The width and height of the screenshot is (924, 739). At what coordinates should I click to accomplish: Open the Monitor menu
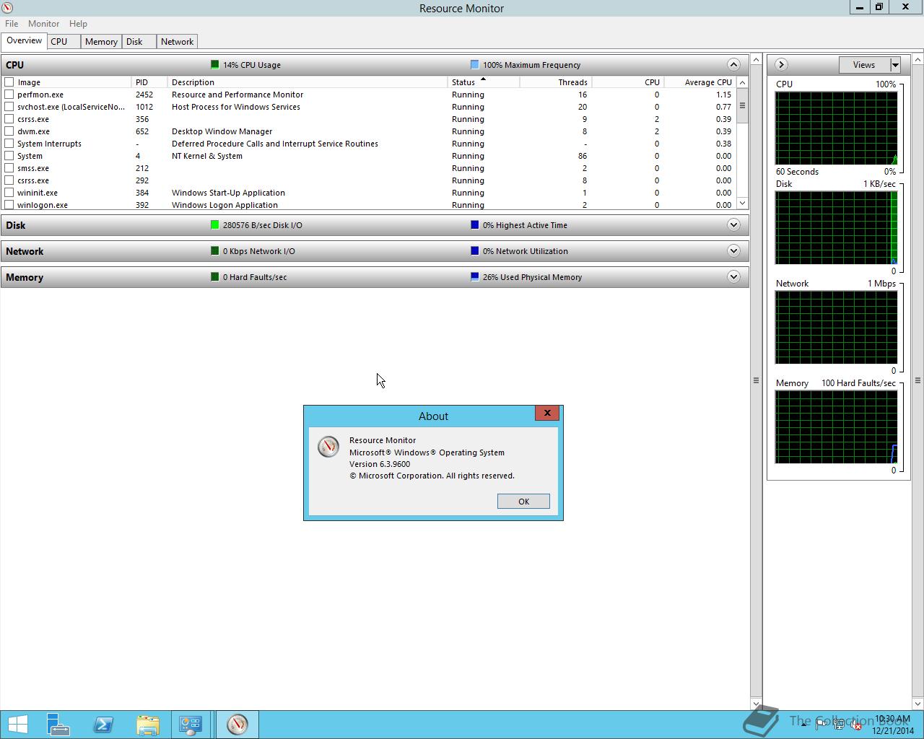43,23
